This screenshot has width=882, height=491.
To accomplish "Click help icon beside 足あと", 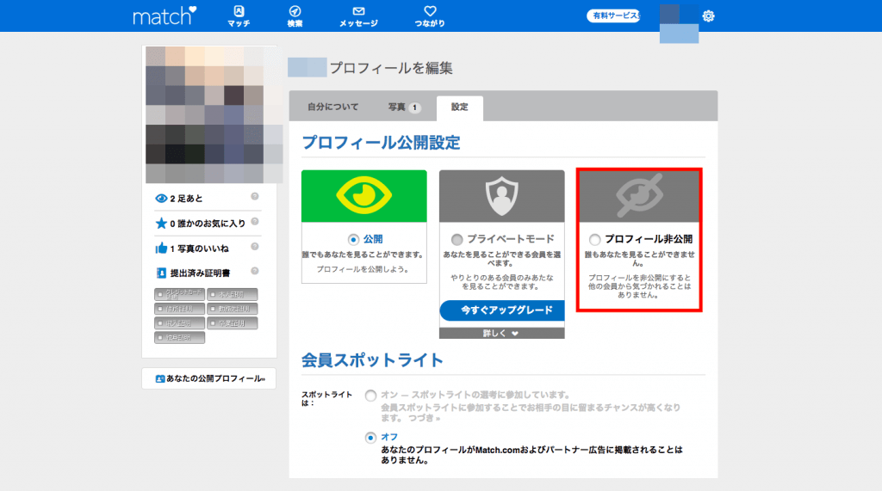I will (255, 198).
